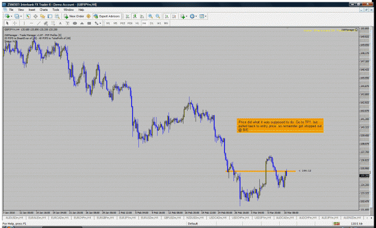Open the Data Window icon
Viewport: 376px width, 228px height.
tap(35, 16)
